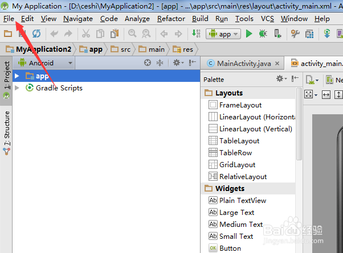The width and height of the screenshot is (343, 253).
Task: Click the Find magnifier icon
Action: 132,34
